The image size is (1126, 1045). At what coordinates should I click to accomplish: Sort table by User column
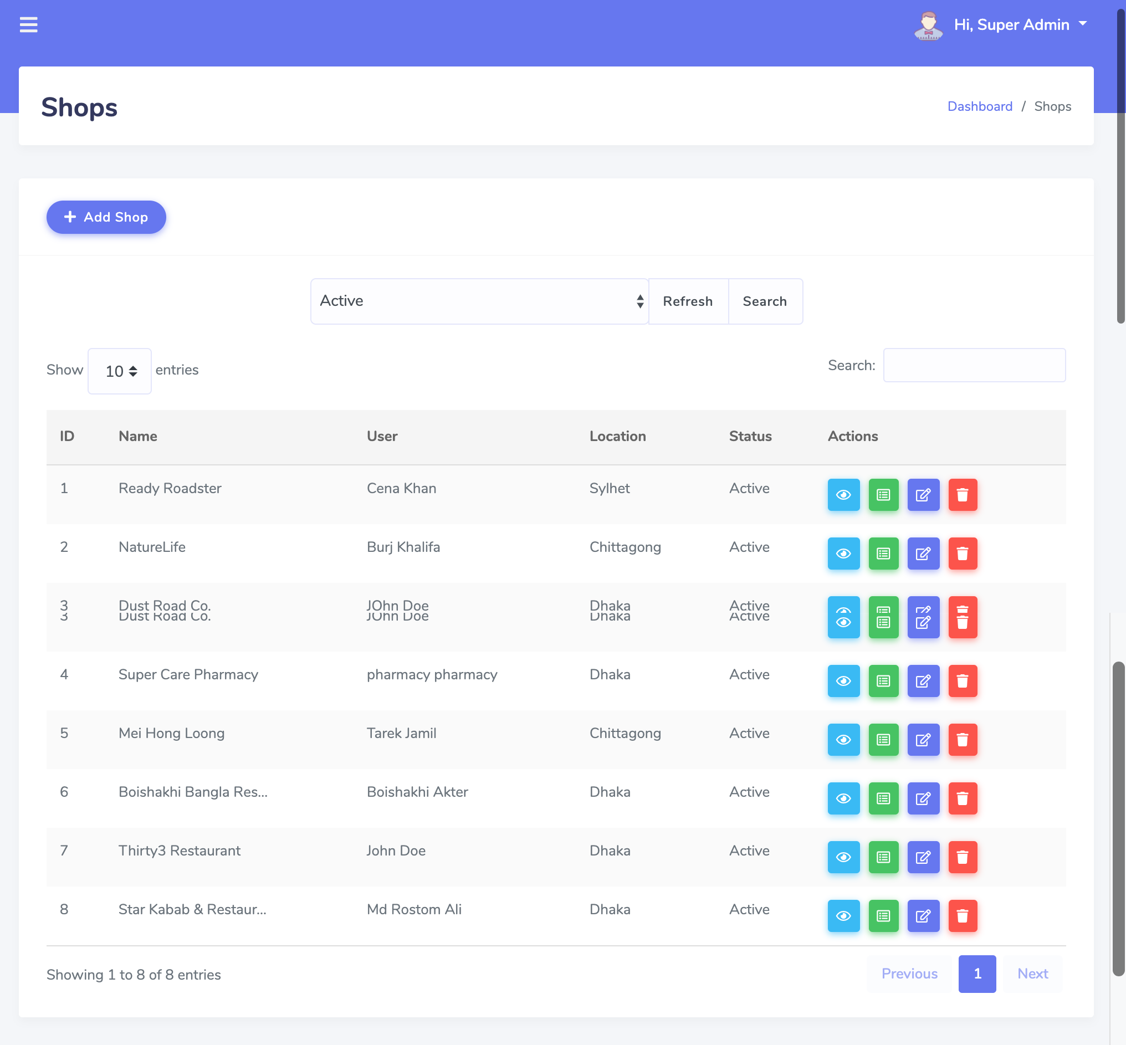coord(382,436)
